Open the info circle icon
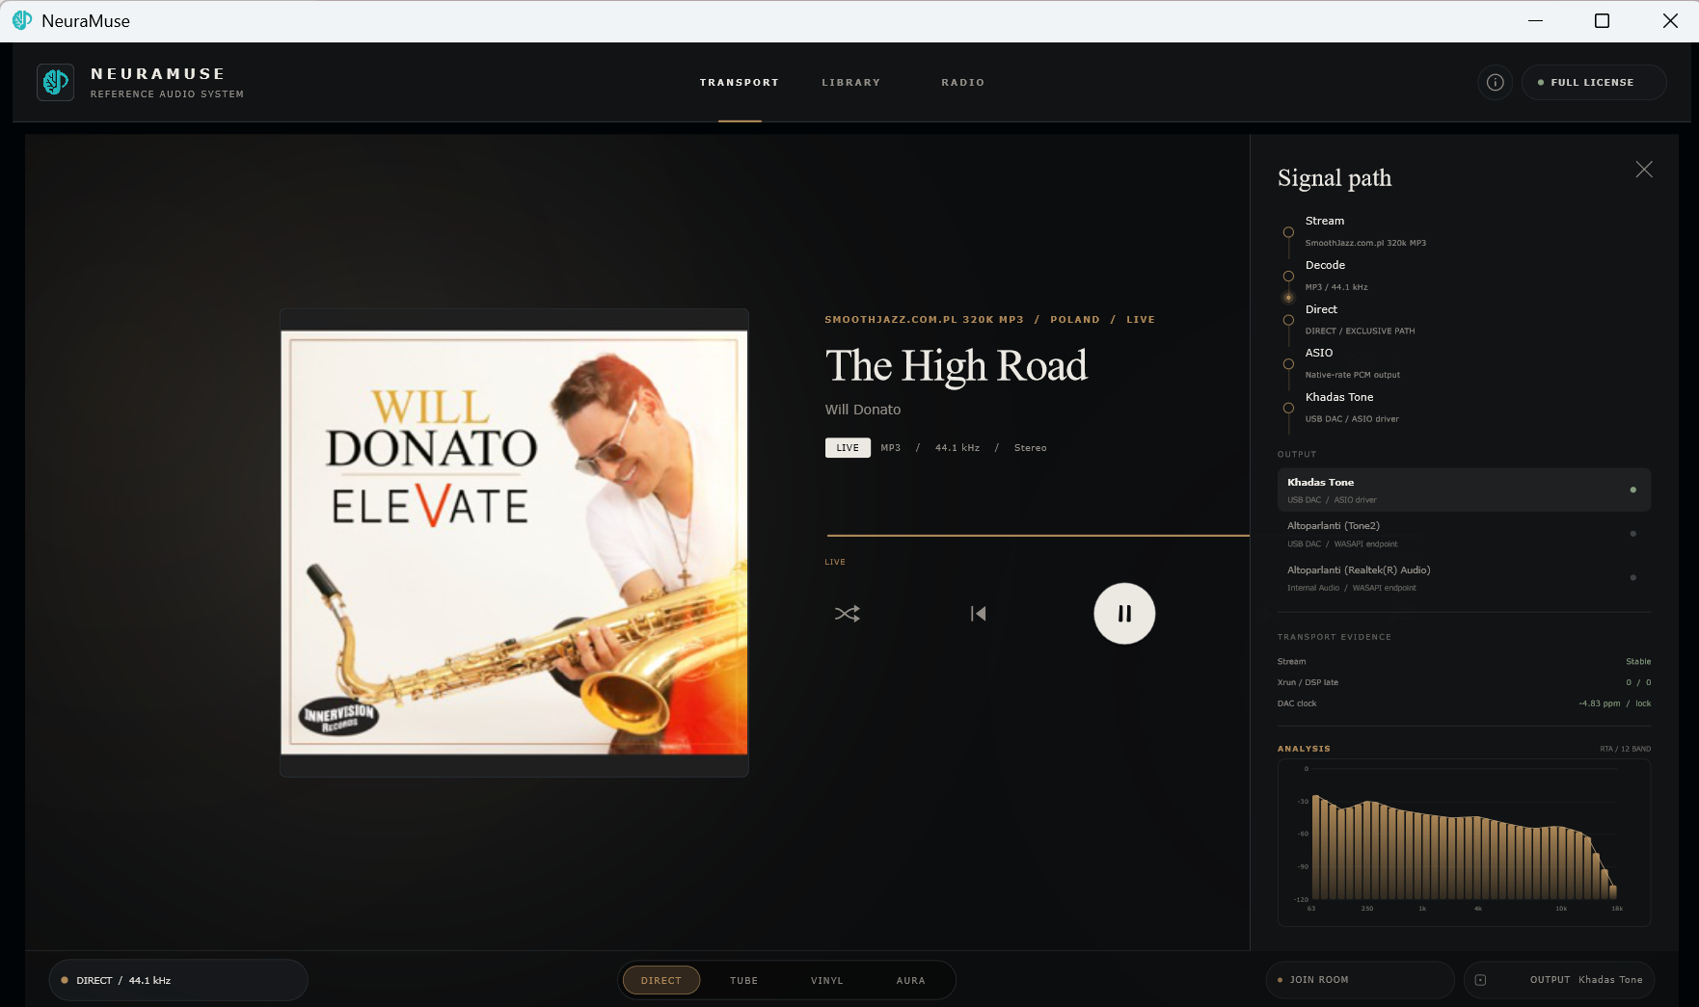This screenshot has width=1699, height=1007. click(x=1495, y=82)
